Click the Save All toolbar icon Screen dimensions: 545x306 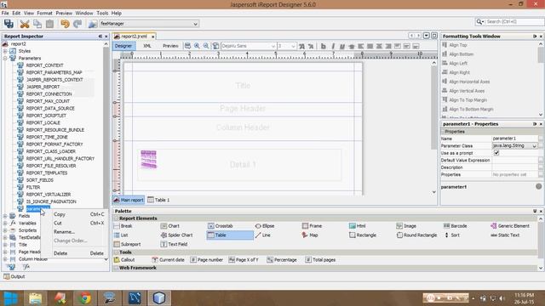click(x=9, y=24)
